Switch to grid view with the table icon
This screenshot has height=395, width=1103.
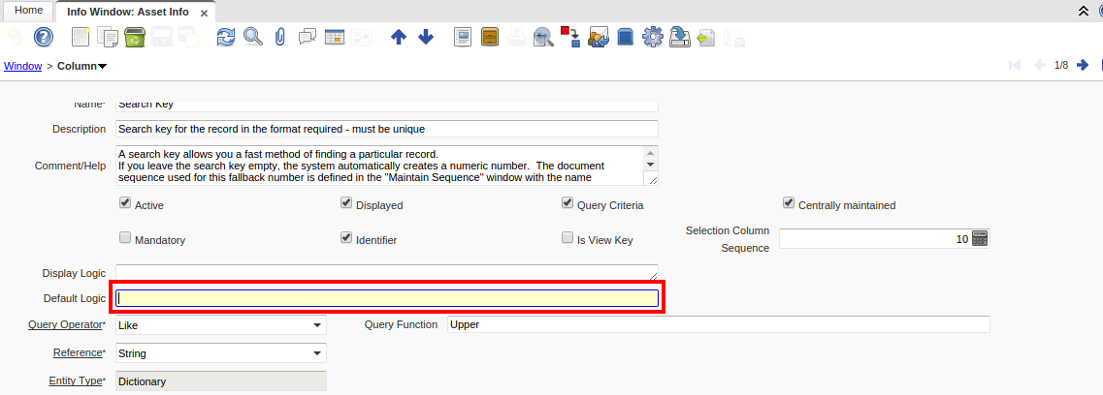point(334,37)
